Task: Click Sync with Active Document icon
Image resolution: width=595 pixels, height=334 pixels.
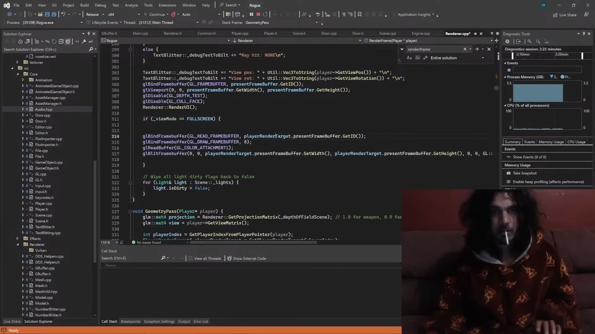Action: point(47,42)
